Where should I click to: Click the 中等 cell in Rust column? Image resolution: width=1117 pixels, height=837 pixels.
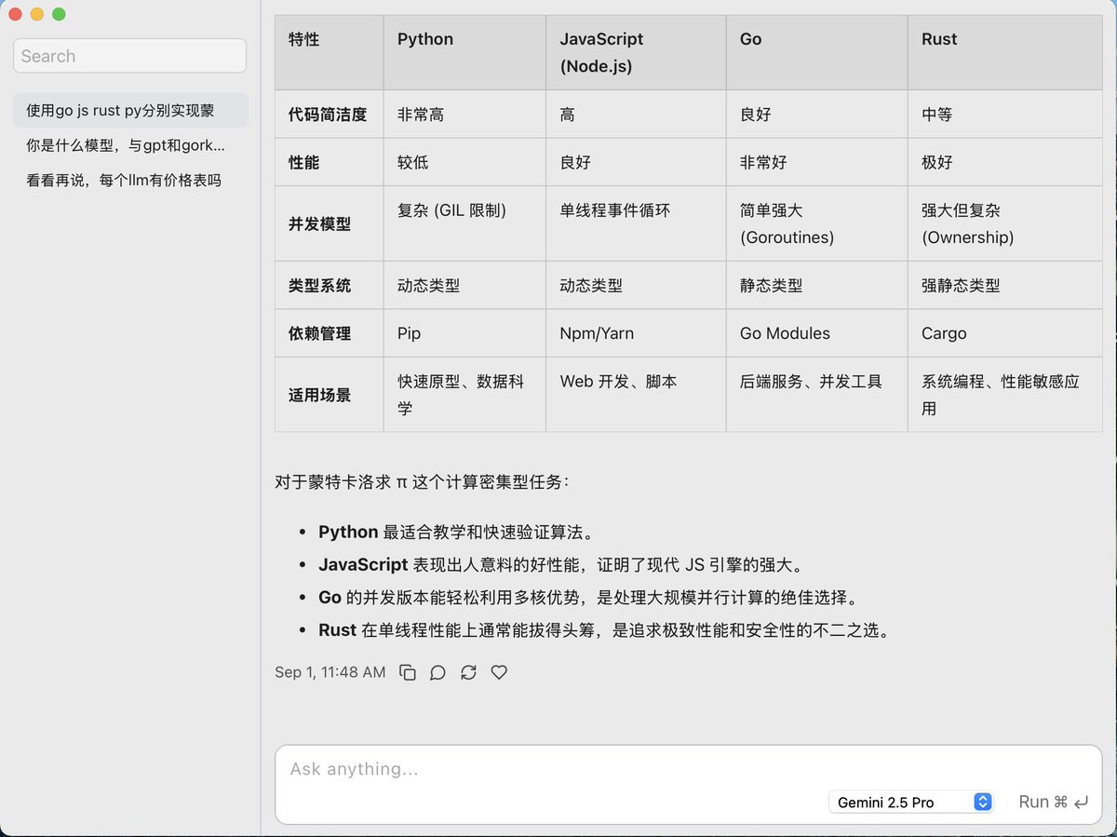click(1004, 114)
